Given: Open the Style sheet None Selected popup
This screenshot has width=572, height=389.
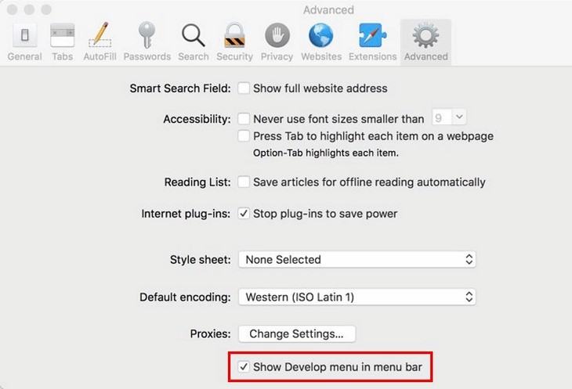Looking at the screenshot, I should coord(357,259).
